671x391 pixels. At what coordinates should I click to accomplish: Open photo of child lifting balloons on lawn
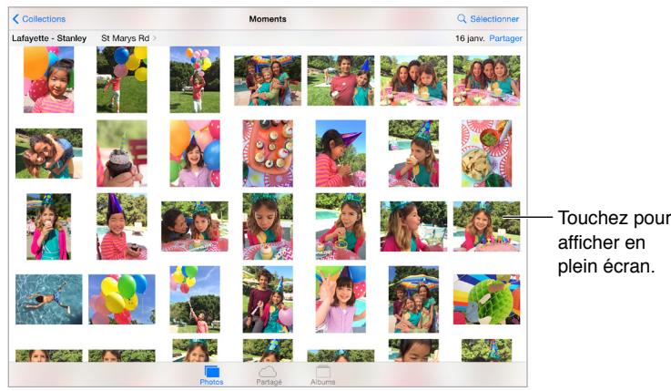[195, 79]
